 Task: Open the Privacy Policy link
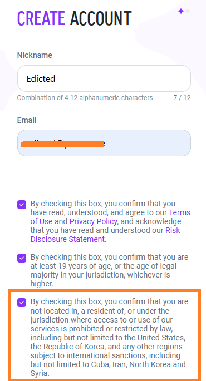click(93, 221)
